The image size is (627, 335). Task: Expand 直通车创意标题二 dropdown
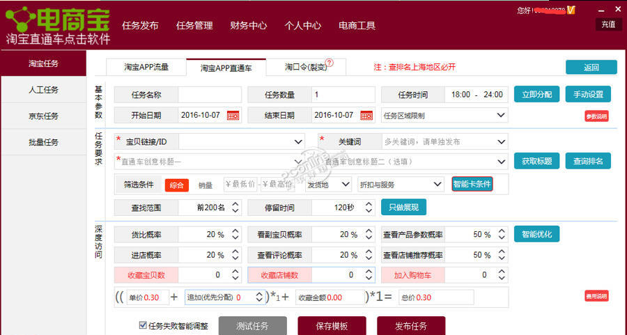pos(501,162)
